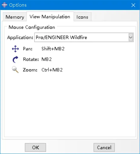Click the Pro/ENGINEER Wildfire combo box text

click(x=61, y=37)
